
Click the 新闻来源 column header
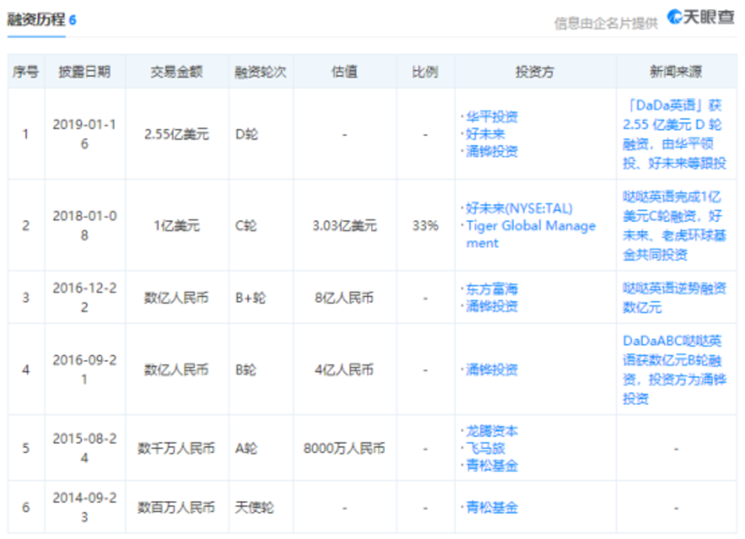point(675,72)
